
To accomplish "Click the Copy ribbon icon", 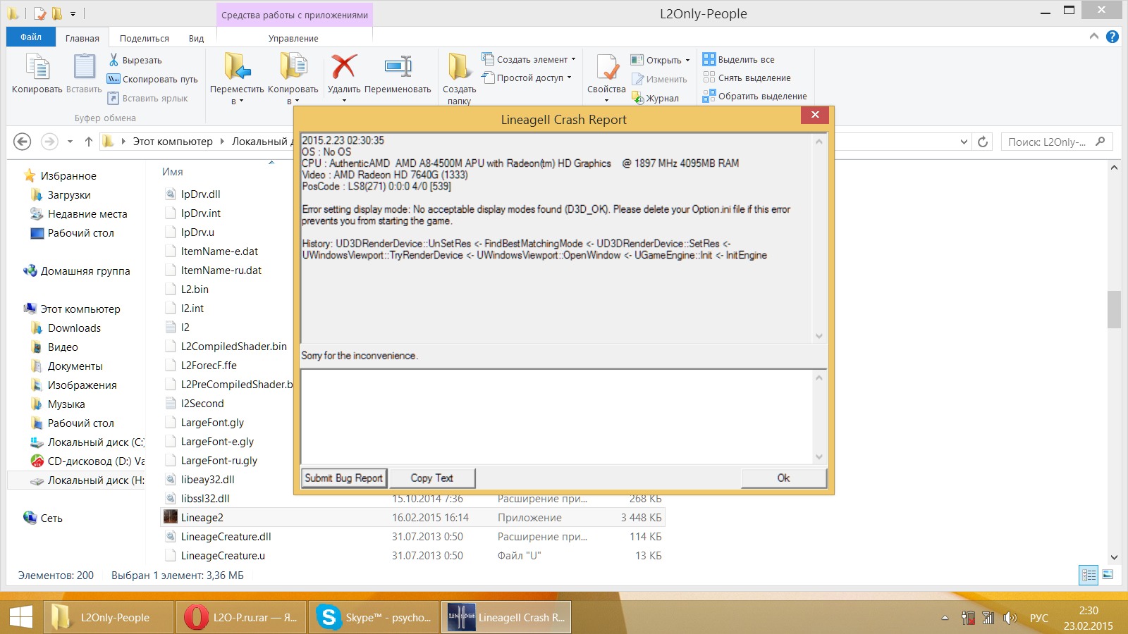I will (37, 67).
